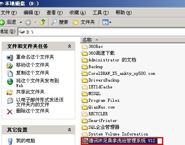The image size is (185, 145).
Task: Click the MSSQL folder icon
Action: pyautogui.click(x=85, y=94)
